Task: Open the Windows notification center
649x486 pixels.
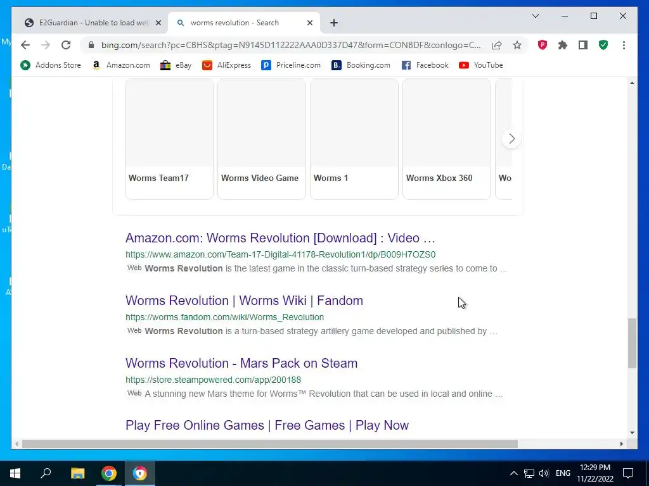Action: point(628,473)
